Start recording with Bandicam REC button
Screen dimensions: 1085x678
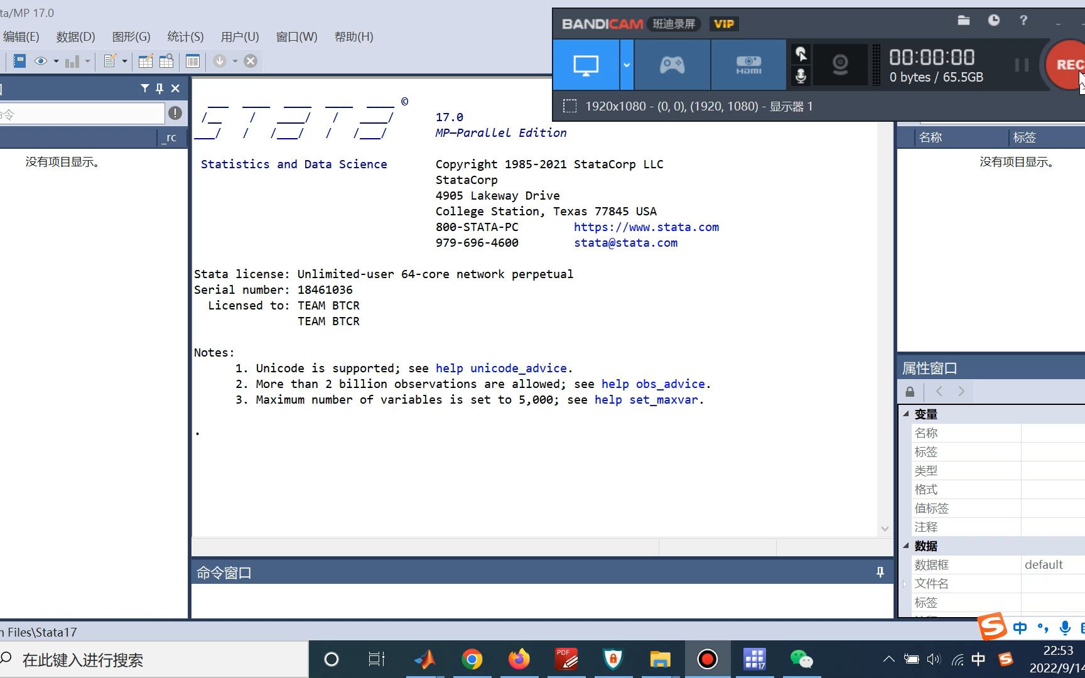1066,65
